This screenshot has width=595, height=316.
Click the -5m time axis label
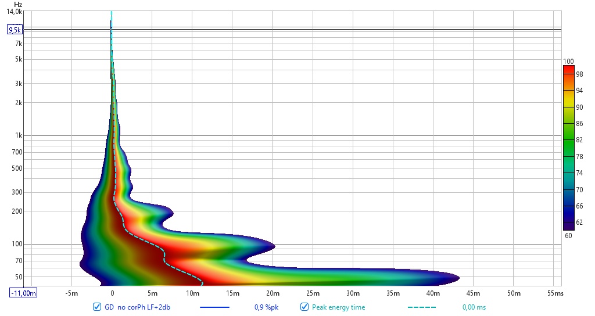(x=71, y=293)
